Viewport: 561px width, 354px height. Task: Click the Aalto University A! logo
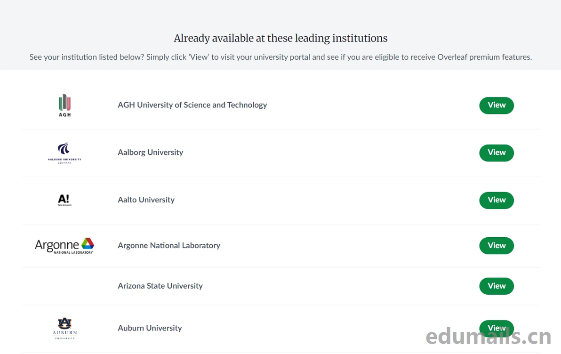(x=64, y=200)
